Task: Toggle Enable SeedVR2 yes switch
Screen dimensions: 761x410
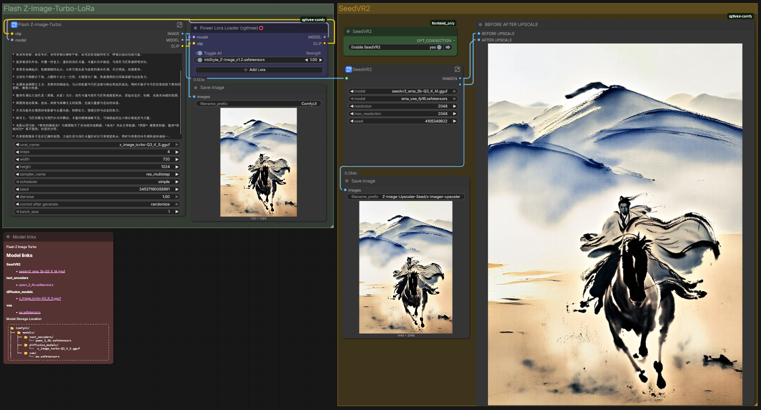Action: [x=438, y=47]
